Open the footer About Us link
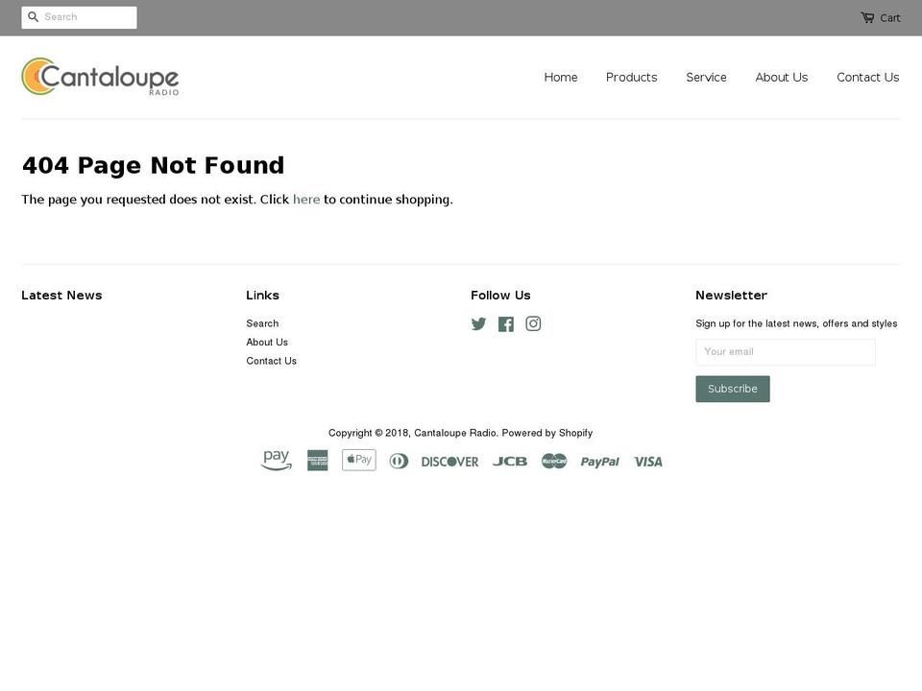This screenshot has width=922, height=691. (x=267, y=342)
